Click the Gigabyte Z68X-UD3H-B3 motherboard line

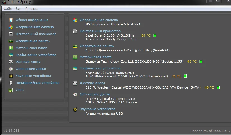coord(134,61)
